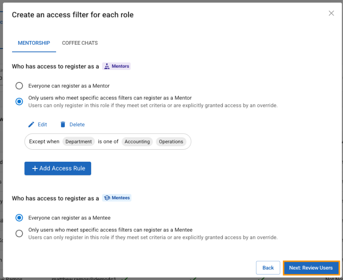Click the trash Delete icon
The height and width of the screenshot is (280, 343).
point(63,125)
